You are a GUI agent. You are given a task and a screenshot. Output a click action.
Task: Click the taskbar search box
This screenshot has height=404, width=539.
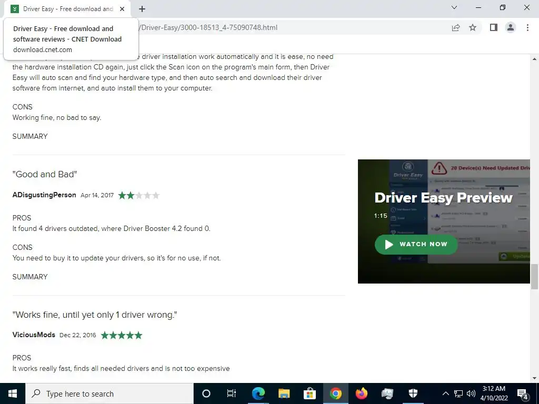(x=109, y=393)
